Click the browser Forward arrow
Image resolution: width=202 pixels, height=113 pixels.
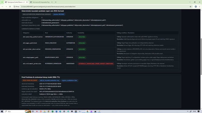(6, 6)
